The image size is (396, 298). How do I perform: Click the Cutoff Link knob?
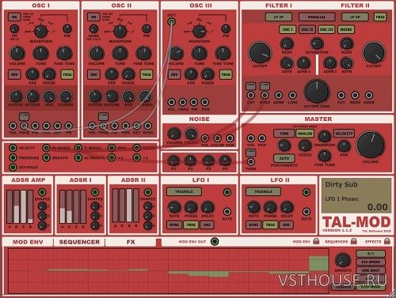[317, 92]
